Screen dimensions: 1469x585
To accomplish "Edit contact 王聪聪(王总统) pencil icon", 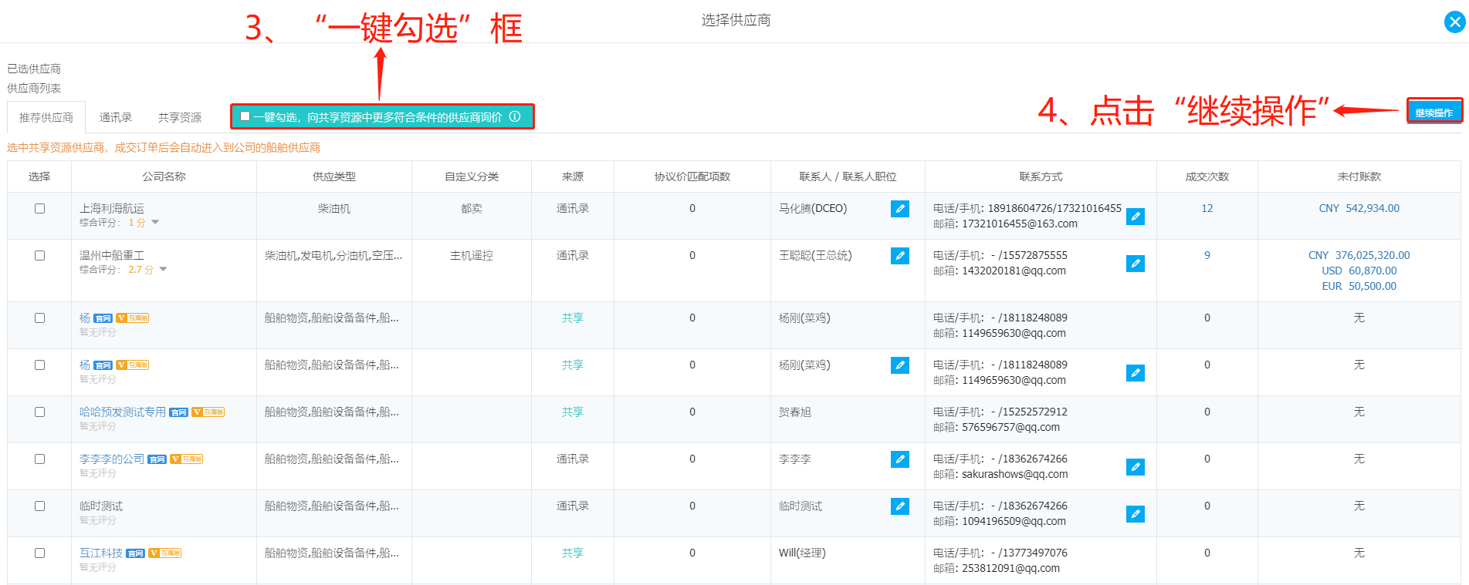I will (x=900, y=256).
